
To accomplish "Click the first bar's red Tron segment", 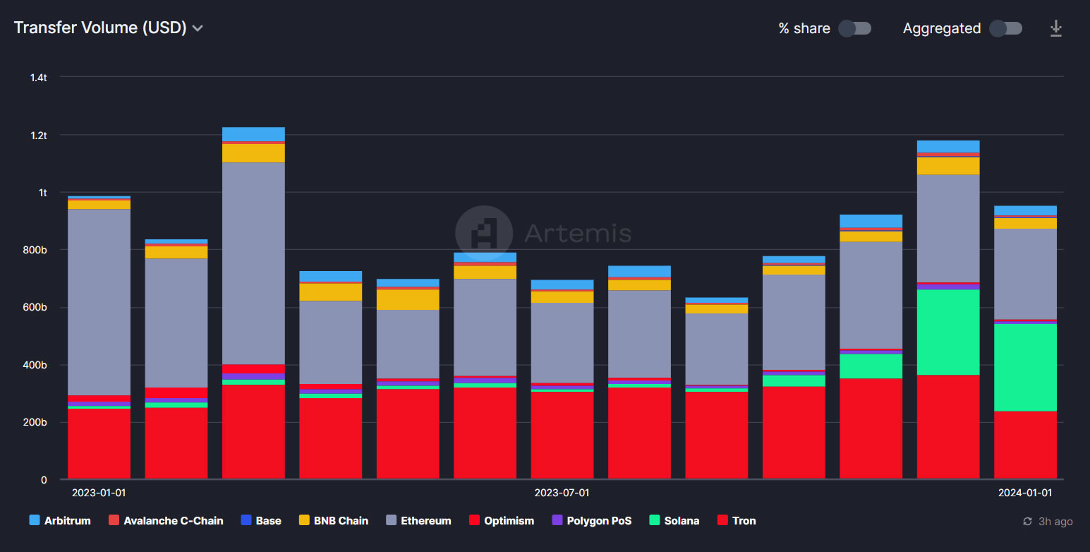I will [99, 443].
